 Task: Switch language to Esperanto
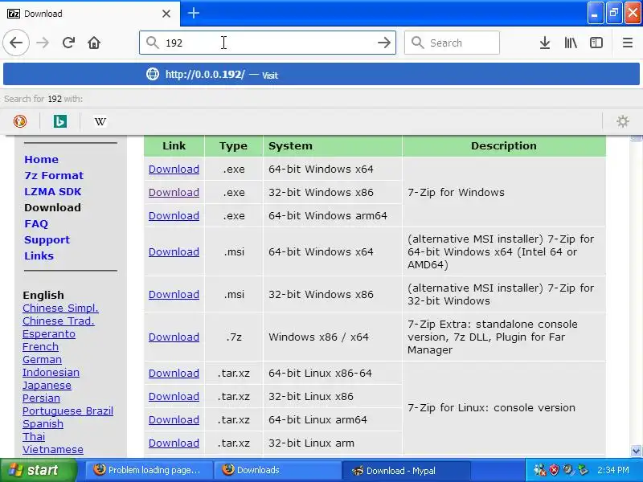(49, 334)
